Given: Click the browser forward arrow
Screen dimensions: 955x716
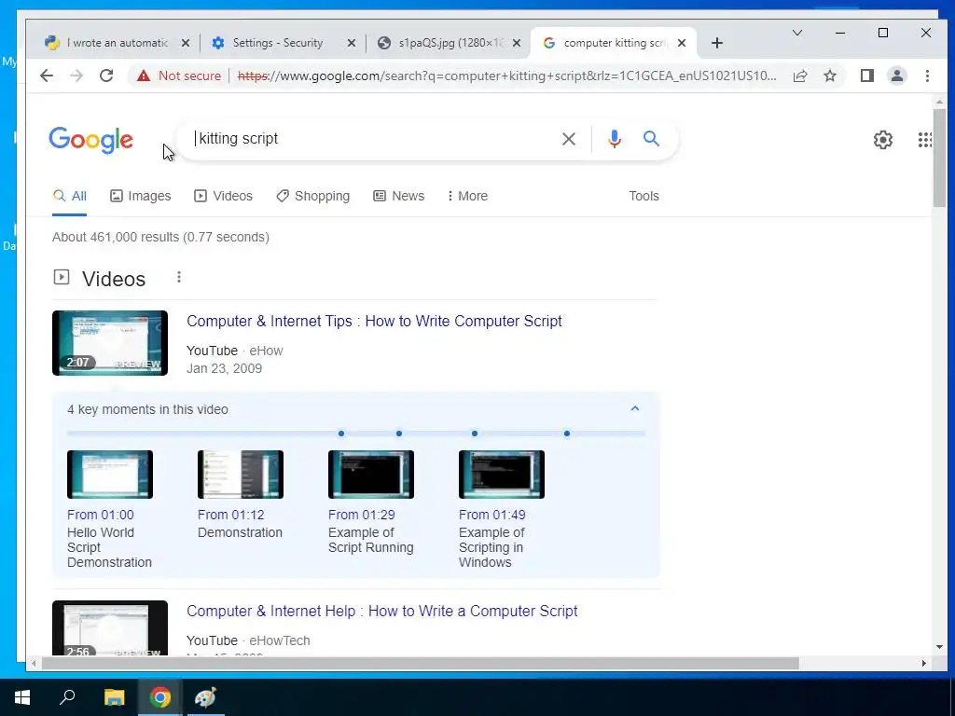Looking at the screenshot, I should [x=76, y=76].
